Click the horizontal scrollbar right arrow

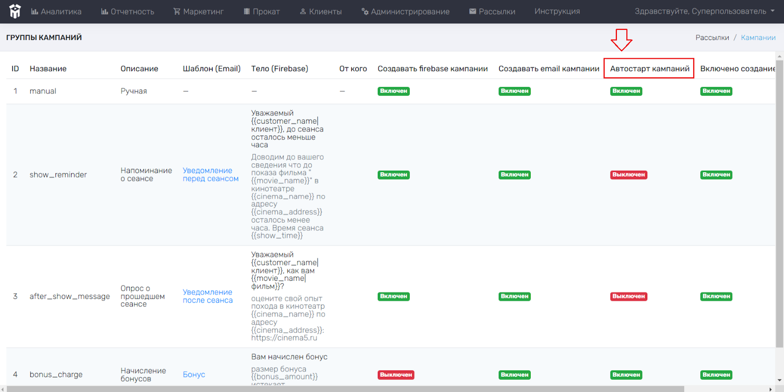(771, 389)
